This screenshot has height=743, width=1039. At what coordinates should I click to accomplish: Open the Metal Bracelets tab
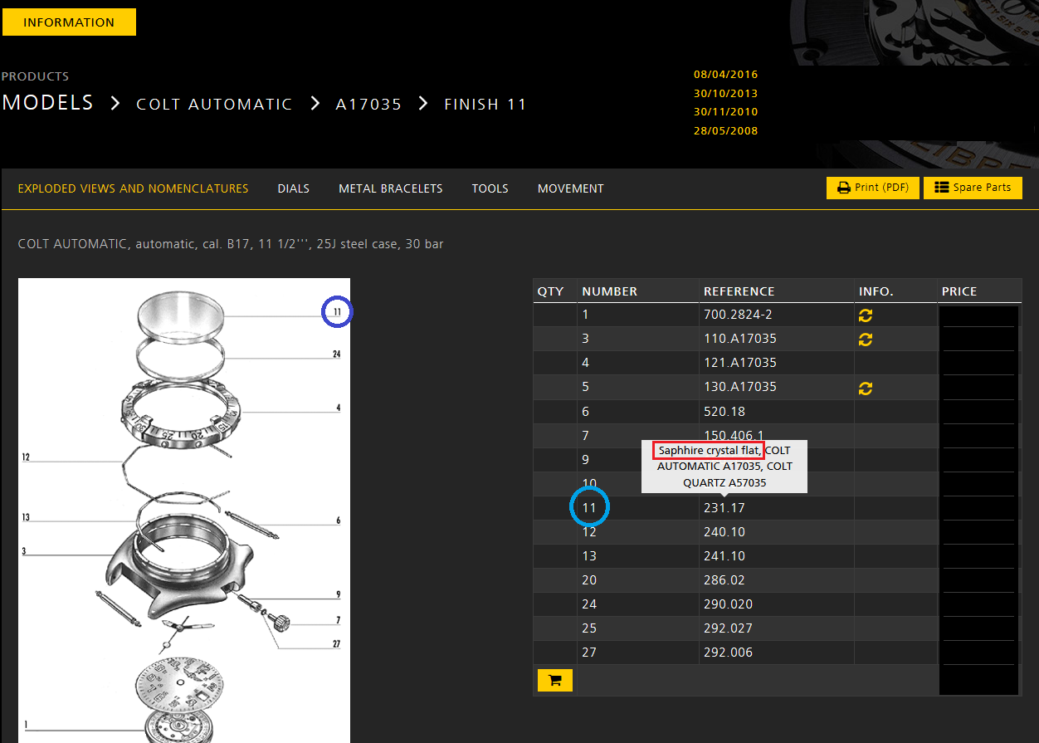[x=390, y=188]
